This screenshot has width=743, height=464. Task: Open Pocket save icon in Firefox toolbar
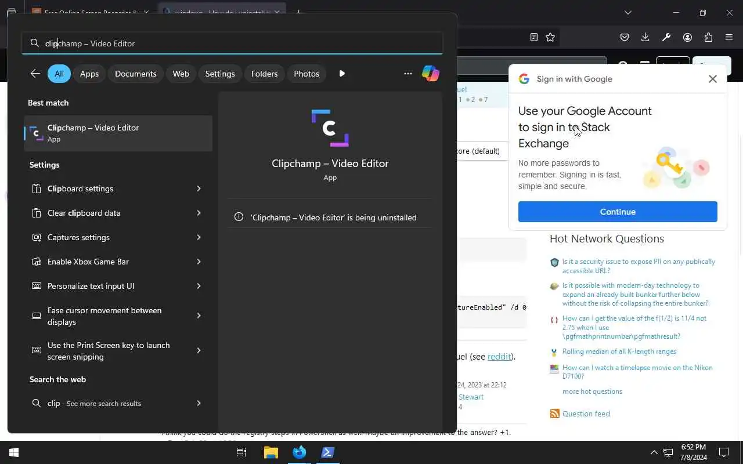tap(625, 37)
